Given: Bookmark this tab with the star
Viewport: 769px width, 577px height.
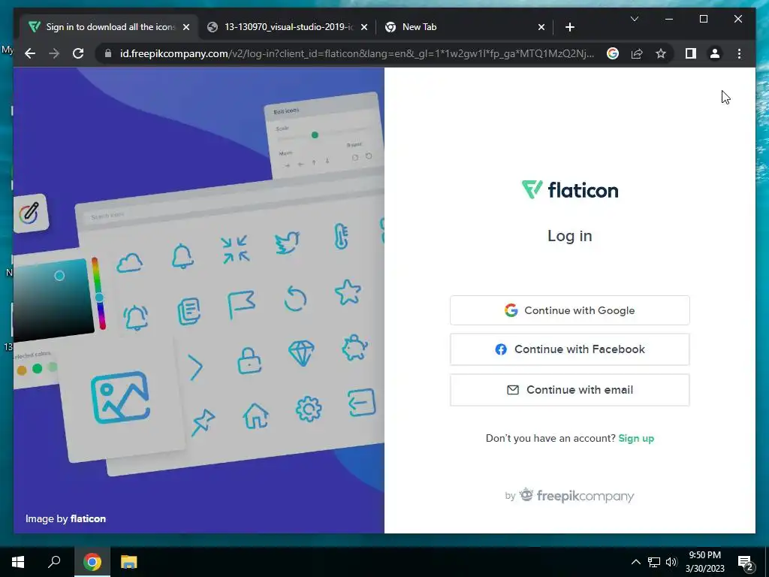Looking at the screenshot, I should tap(661, 53).
